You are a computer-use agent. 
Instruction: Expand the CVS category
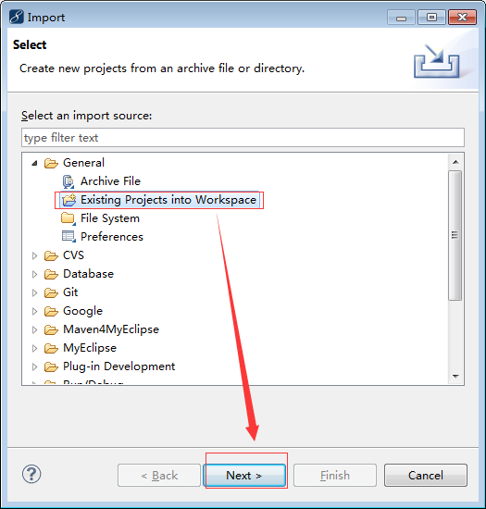(x=34, y=255)
